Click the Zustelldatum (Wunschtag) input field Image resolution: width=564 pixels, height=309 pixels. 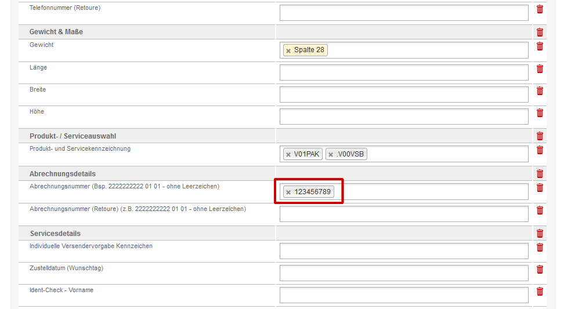(x=404, y=273)
